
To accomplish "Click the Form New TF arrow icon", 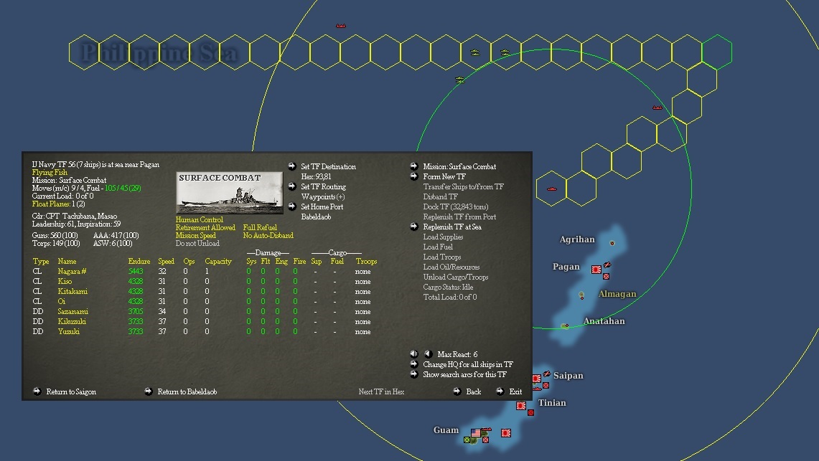I will 414,176.
